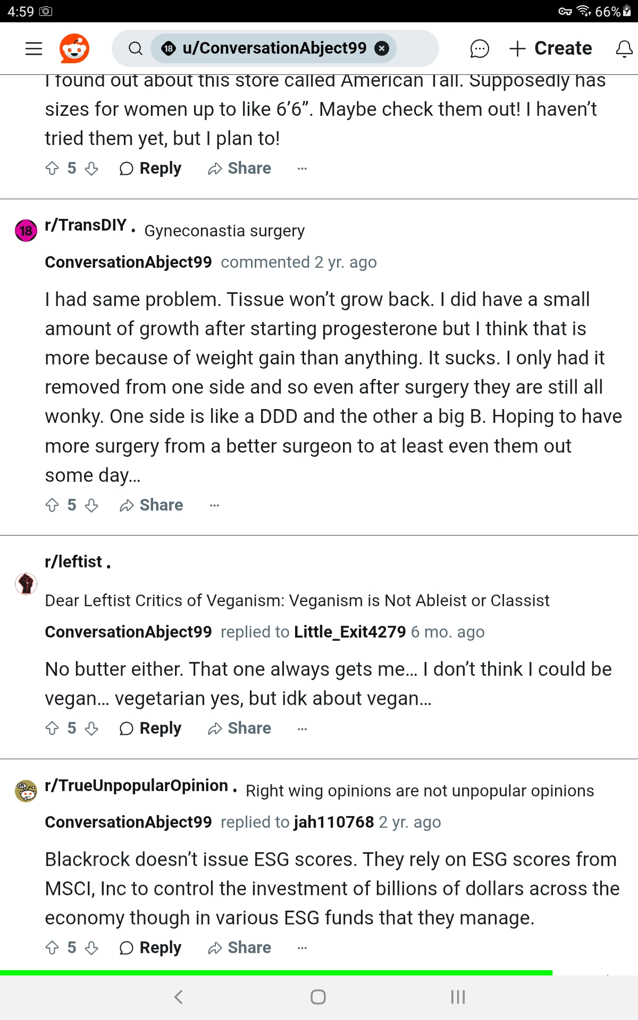The height and width of the screenshot is (1020, 638).
Task: Open the notifications bell
Action: (x=624, y=48)
